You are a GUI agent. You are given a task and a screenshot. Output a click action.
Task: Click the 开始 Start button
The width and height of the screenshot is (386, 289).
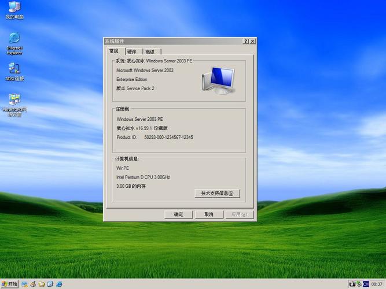coord(10,284)
